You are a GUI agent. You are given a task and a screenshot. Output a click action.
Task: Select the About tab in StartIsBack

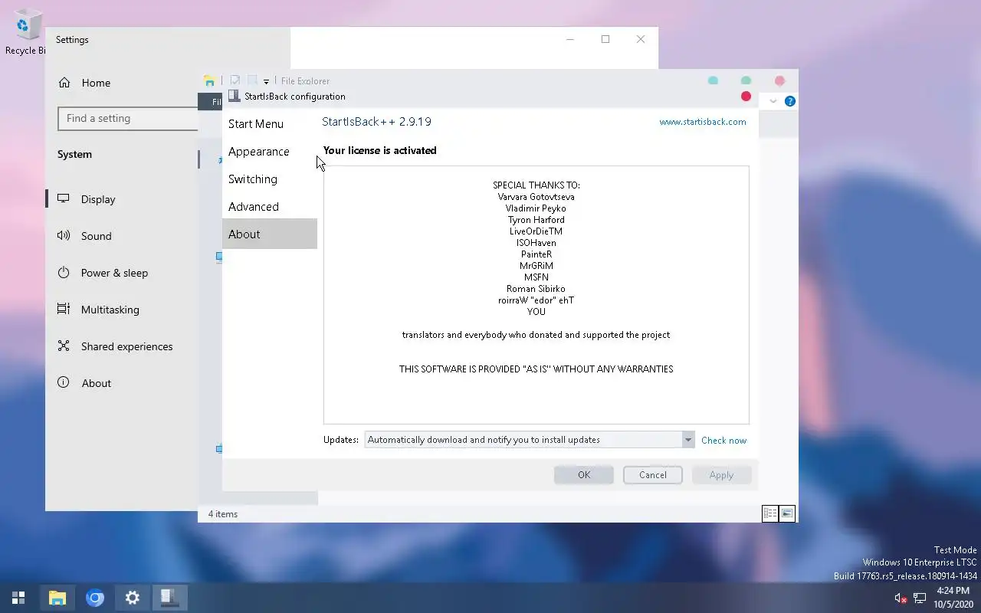[269, 234]
